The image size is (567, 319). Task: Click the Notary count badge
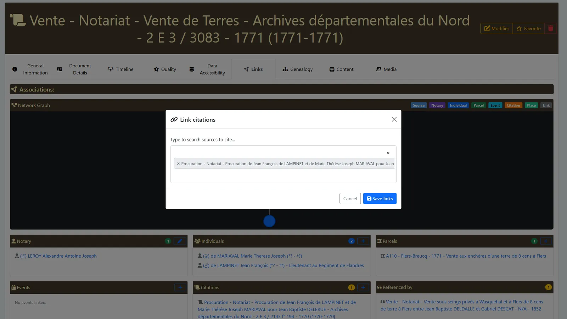(168, 241)
